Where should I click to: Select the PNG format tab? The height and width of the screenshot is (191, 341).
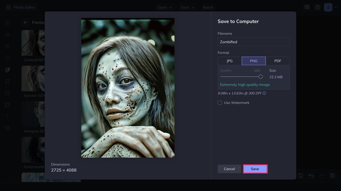(254, 61)
